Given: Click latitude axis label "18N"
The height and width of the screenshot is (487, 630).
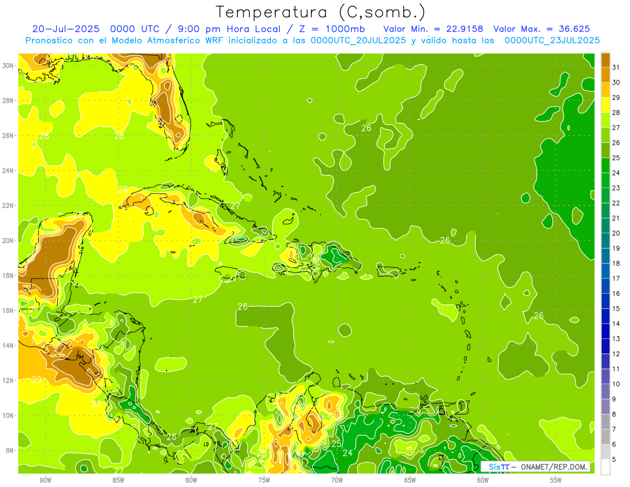Looking at the screenshot, I should (9, 275).
